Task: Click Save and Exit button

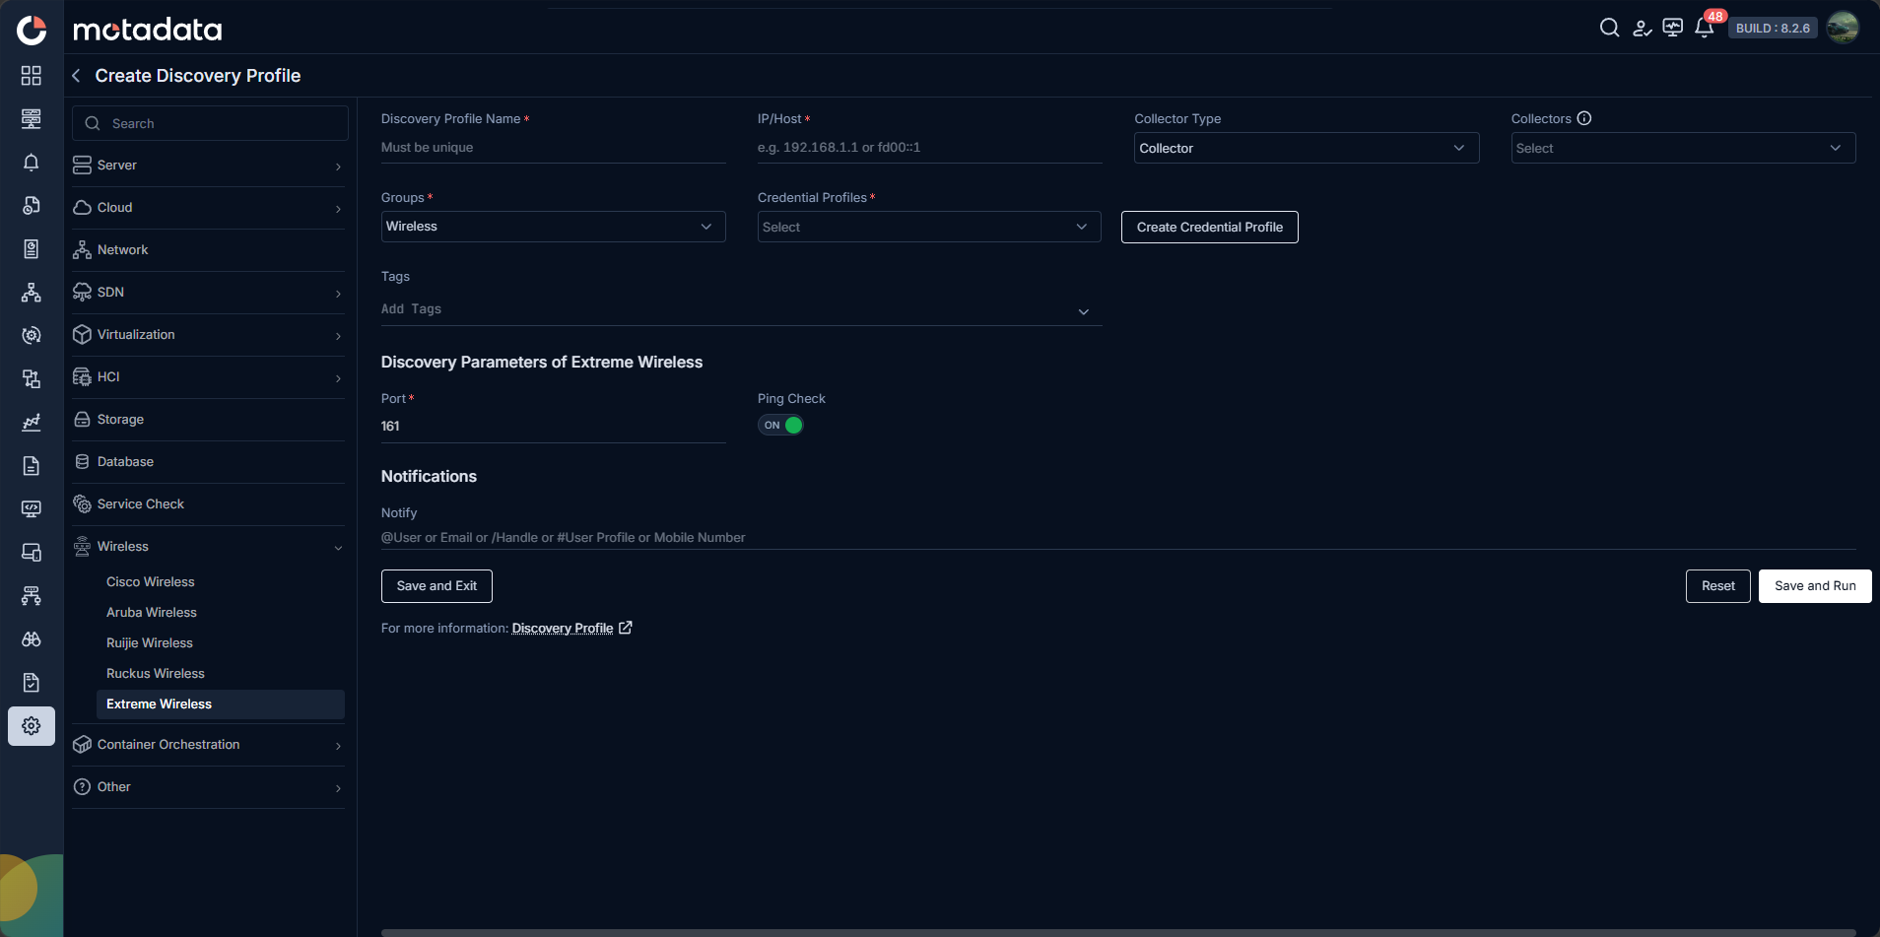Action: 436,586
